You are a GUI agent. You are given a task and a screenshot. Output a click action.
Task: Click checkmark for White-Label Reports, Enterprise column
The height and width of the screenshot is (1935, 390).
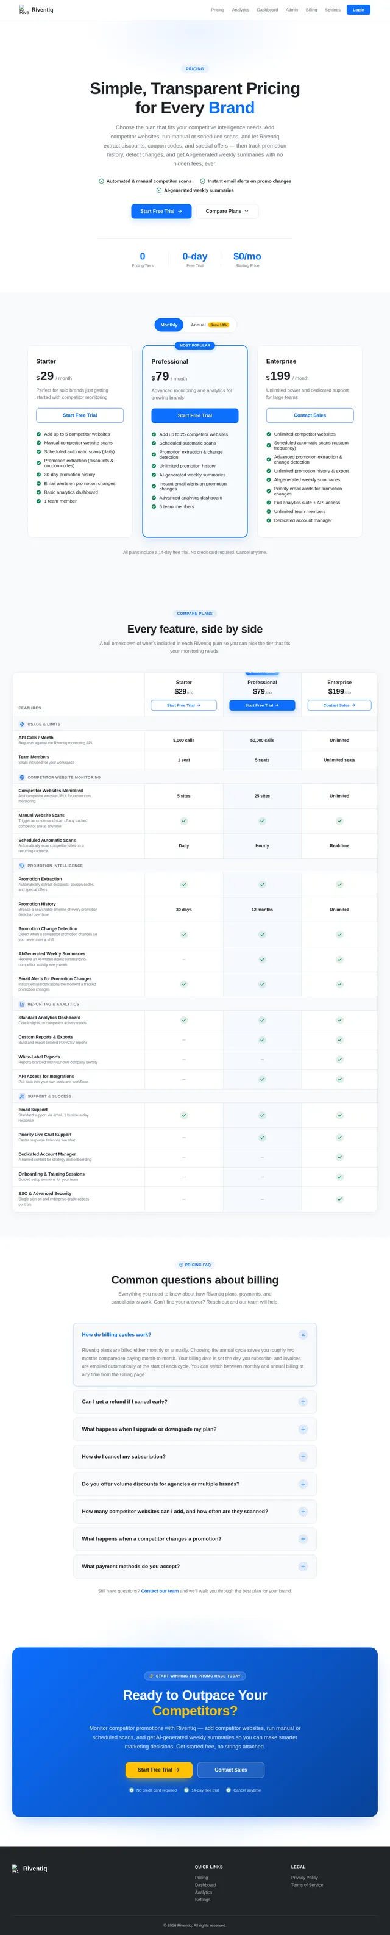pos(339,1059)
